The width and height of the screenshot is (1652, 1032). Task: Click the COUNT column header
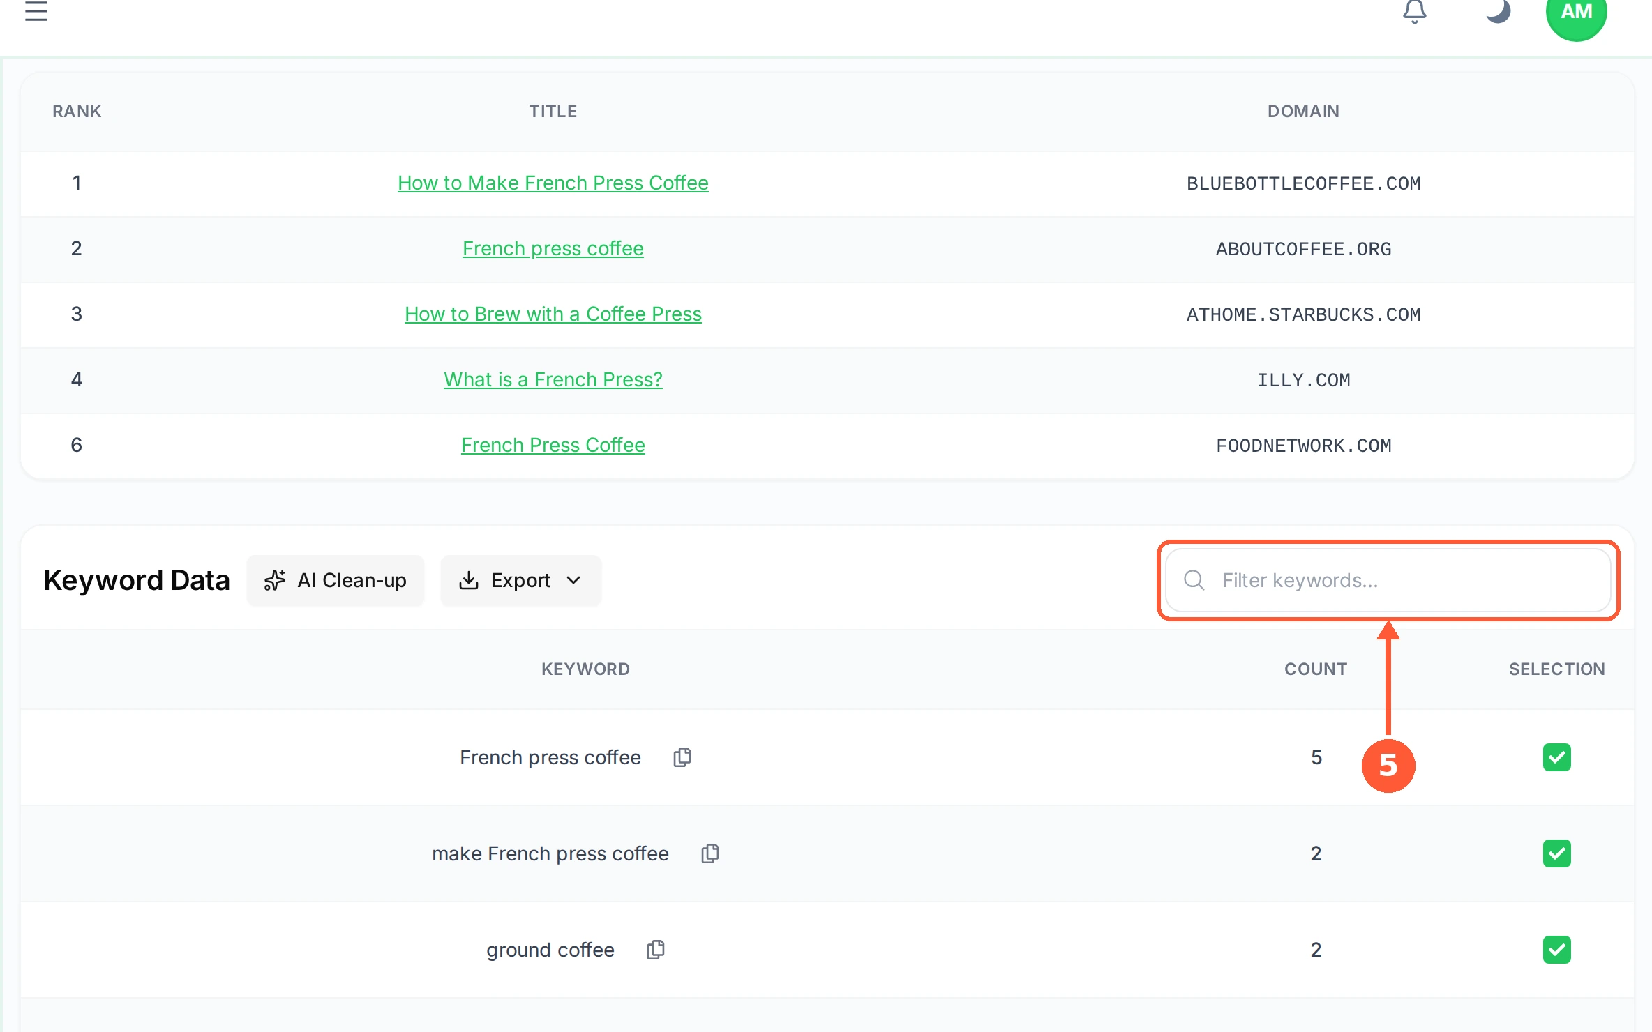click(1316, 669)
